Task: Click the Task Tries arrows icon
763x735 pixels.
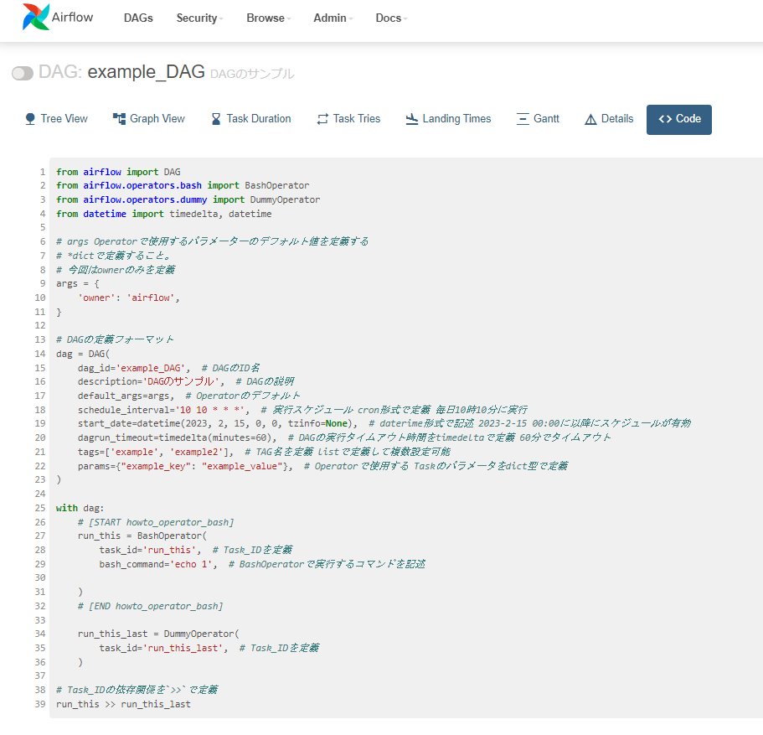Action: (x=322, y=118)
